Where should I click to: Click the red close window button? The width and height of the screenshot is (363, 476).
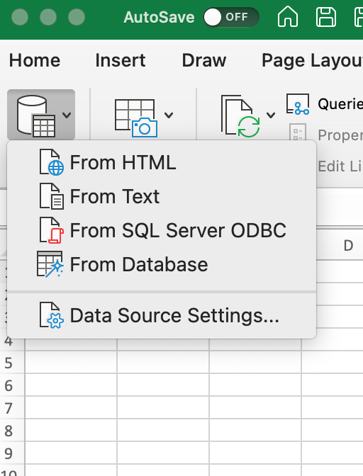click(x=20, y=17)
